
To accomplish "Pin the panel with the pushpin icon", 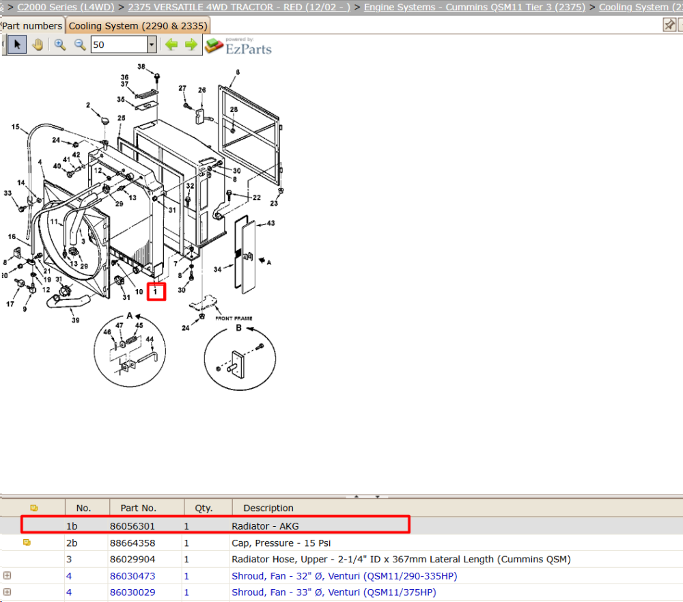I will point(669,25).
